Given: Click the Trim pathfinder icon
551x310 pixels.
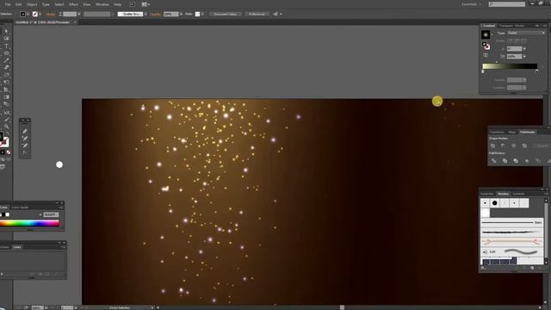Looking at the screenshot, I should click(505, 161).
